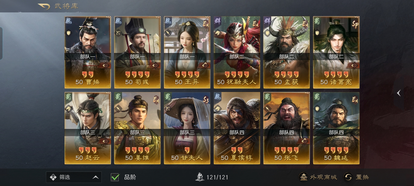Click the back arrow beside 武将库

coord(44,6)
